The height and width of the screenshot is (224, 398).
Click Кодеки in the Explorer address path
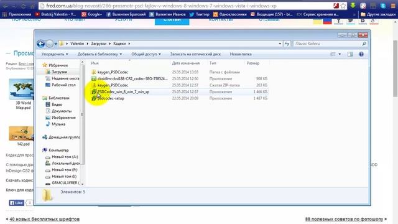119,44
